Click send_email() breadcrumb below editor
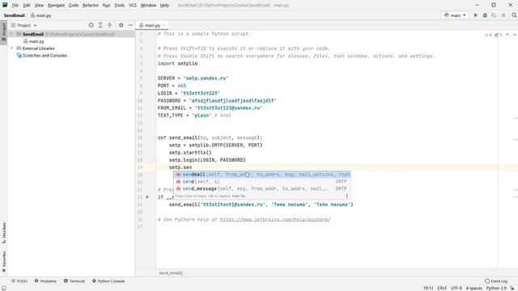 [x=171, y=273]
